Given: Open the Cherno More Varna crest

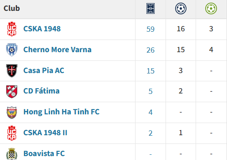Looking at the screenshot, I should pos(12,50).
